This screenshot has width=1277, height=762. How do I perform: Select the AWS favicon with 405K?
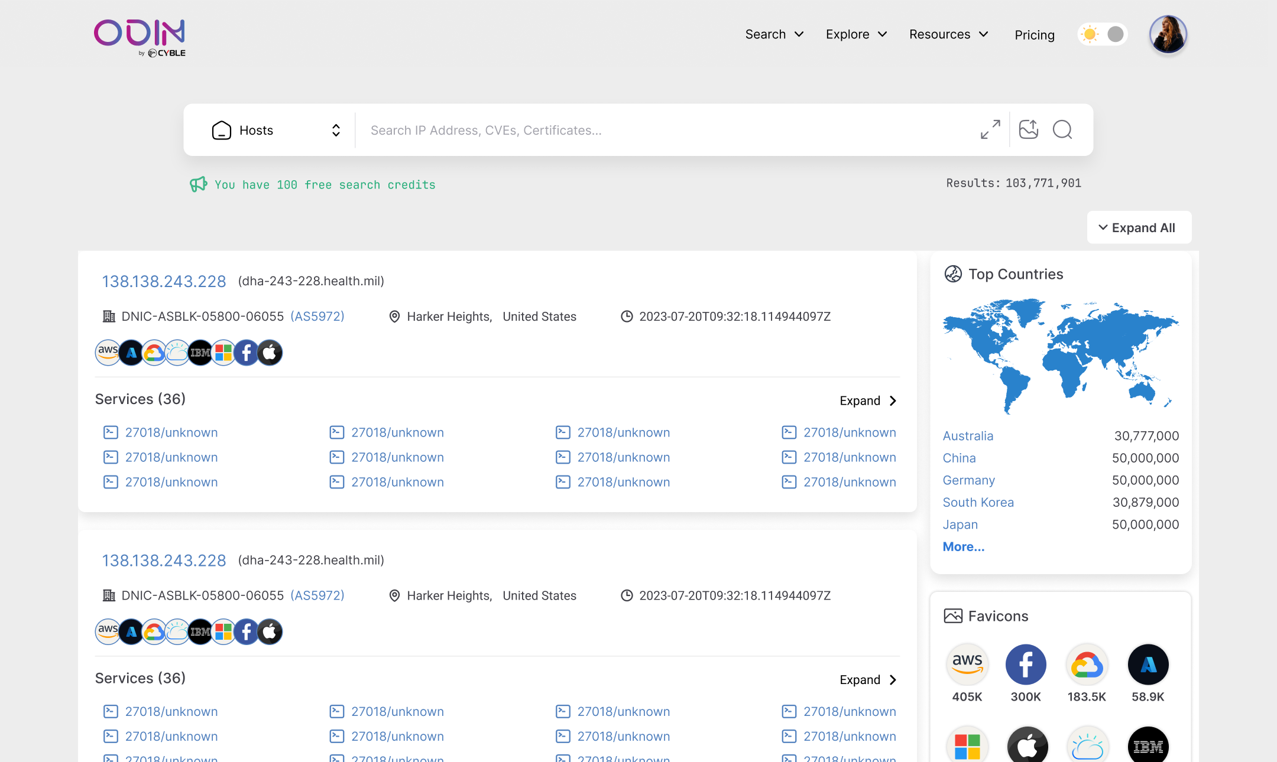(967, 665)
